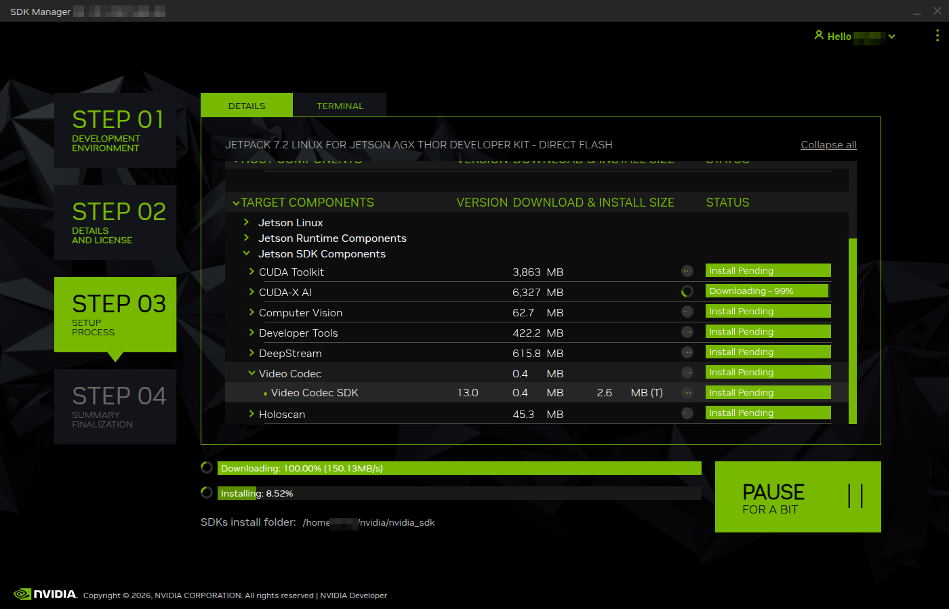Open the NVIDIA Developer footer link
Screen dimensions: 949x609
[354, 595]
